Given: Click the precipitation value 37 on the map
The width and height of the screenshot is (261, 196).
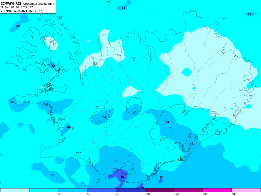Looking at the screenshot, I should 134,112.
